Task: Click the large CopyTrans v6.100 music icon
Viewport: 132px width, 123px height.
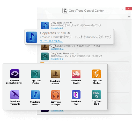Action: (32, 37)
